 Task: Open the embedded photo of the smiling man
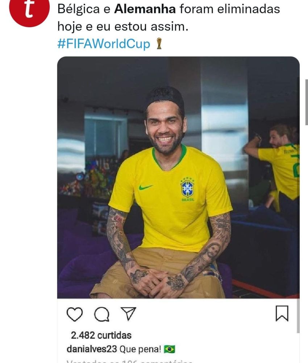(x=178, y=178)
